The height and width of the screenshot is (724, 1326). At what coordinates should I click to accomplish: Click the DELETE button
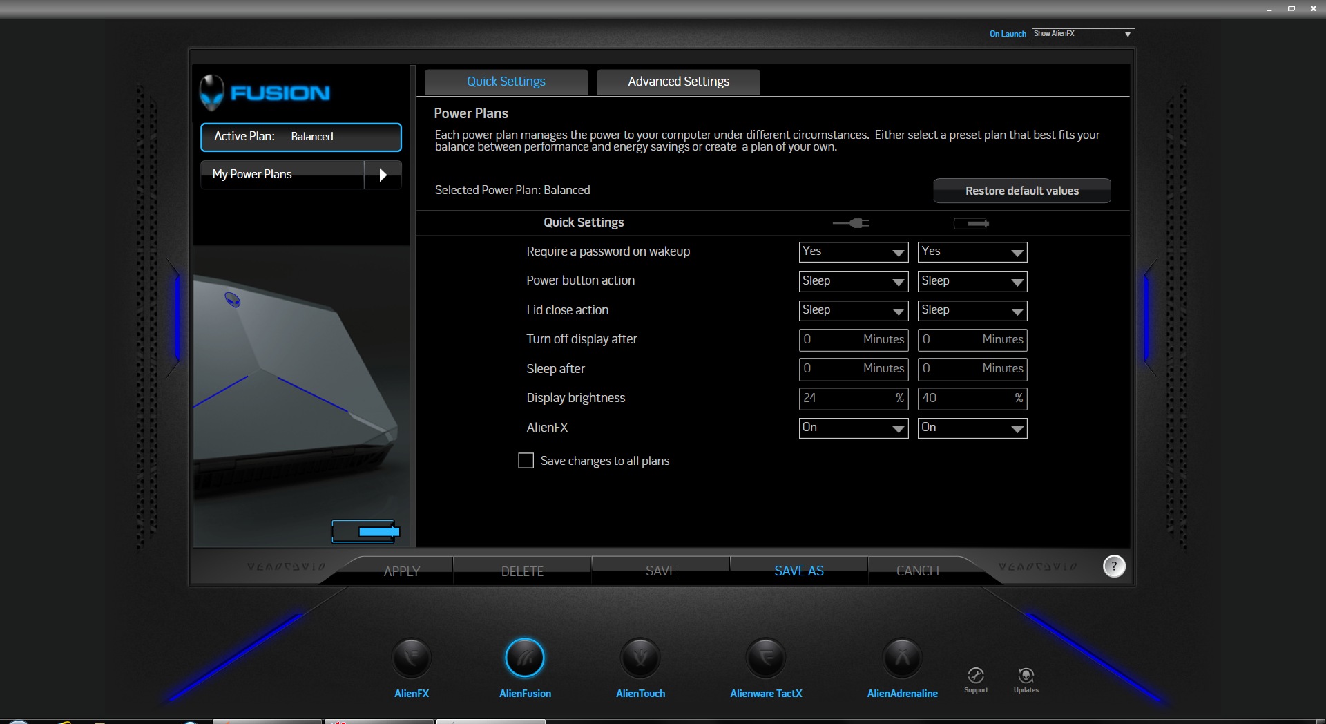click(x=522, y=571)
